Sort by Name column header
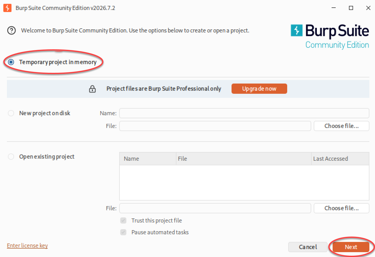Image resolution: width=375 pixels, height=257 pixels. [148, 159]
